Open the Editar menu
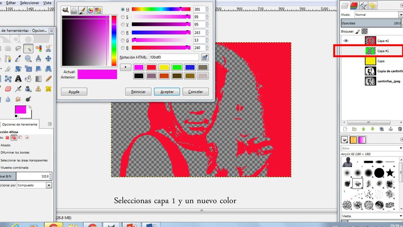Image resolution: width=403 pixels, height=227 pixels. (x=11, y=3)
